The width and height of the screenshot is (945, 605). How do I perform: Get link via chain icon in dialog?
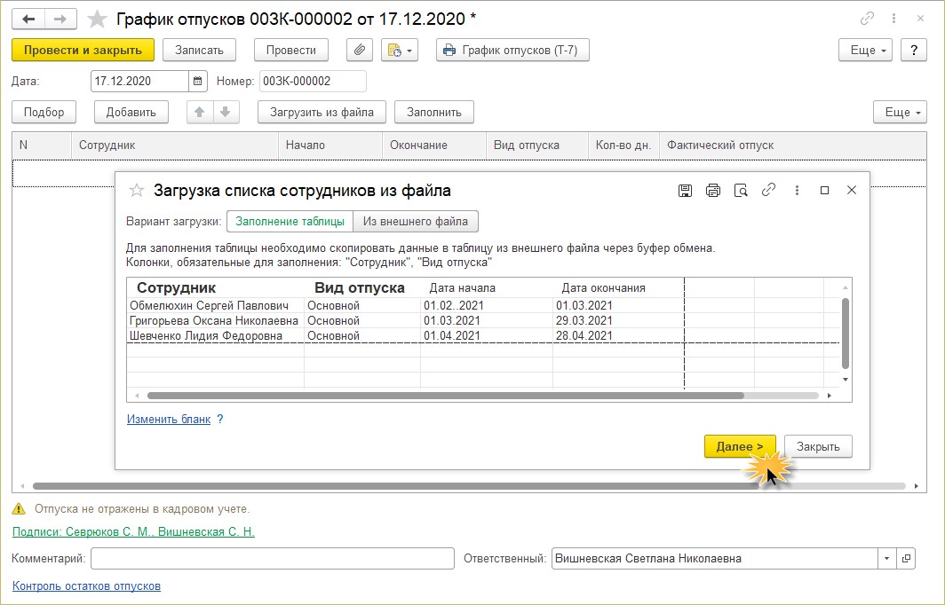[768, 190]
